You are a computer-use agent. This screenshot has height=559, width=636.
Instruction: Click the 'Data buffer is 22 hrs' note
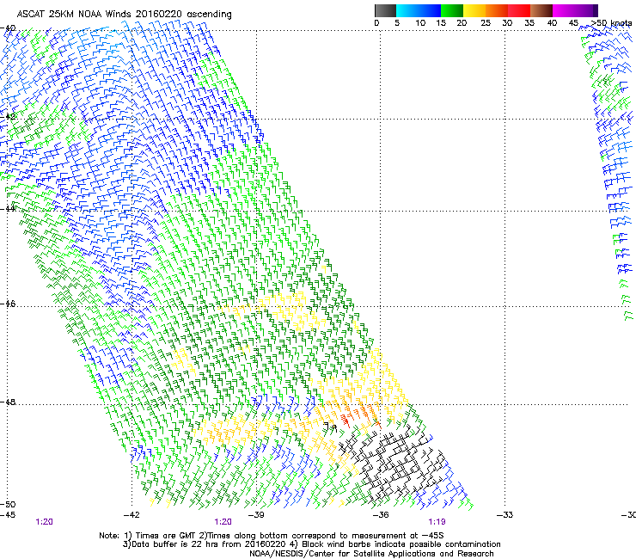pos(311,544)
